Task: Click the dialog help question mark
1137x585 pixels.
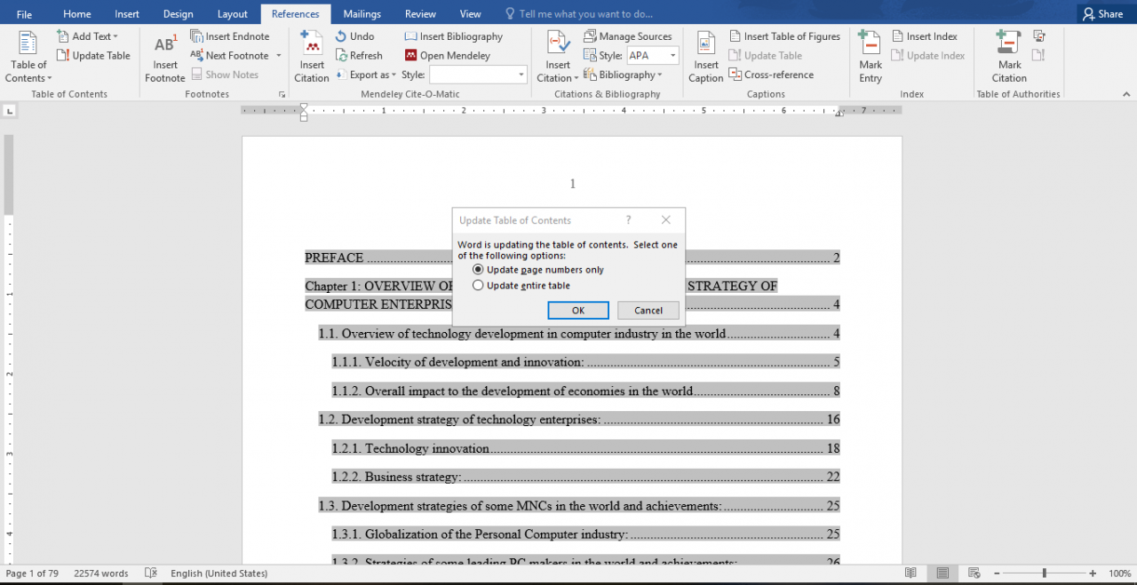Action: pyautogui.click(x=628, y=220)
